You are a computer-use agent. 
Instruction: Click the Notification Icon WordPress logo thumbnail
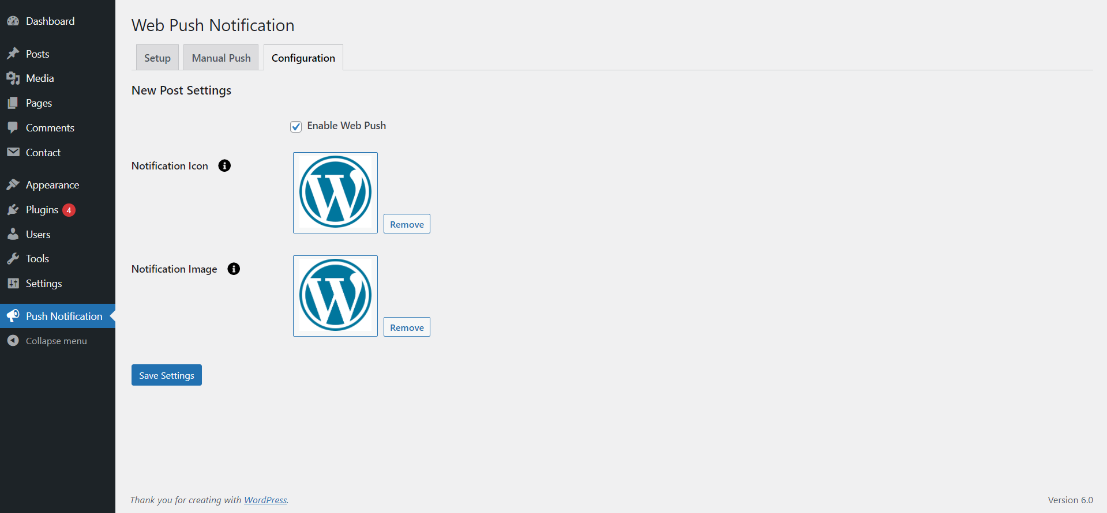[x=335, y=193]
